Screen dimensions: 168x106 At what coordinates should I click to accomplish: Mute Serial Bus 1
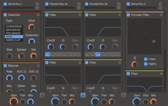pyautogui.click(x=37, y=4)
